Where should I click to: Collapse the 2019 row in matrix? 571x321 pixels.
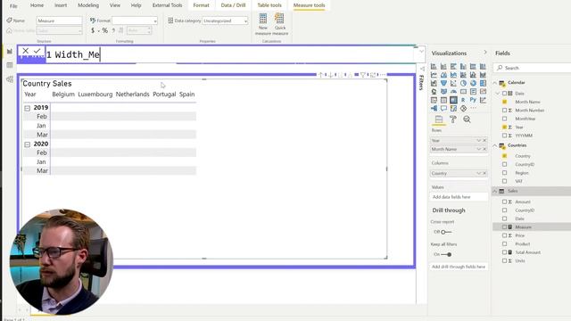28,108
